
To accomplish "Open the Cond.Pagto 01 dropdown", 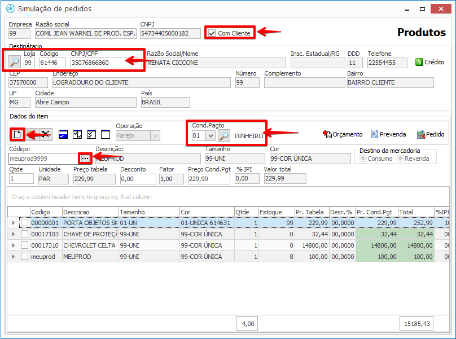I will click(x=211, y=135).
